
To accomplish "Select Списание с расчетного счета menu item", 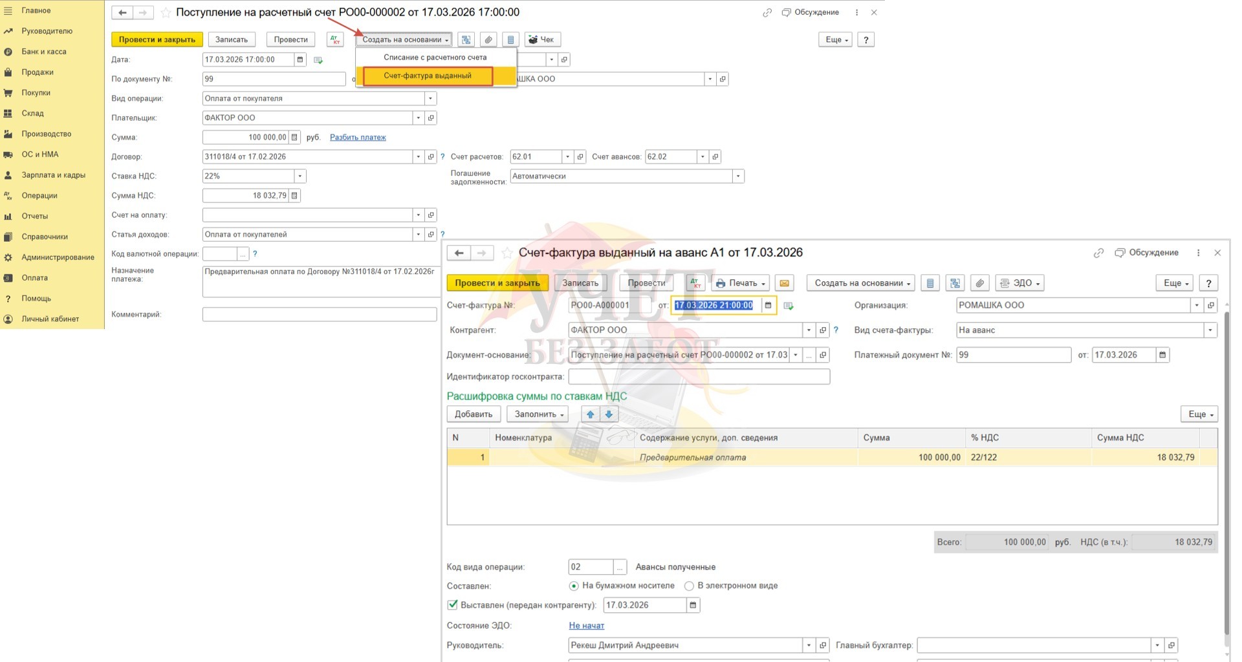I will (x=435, y=58).
